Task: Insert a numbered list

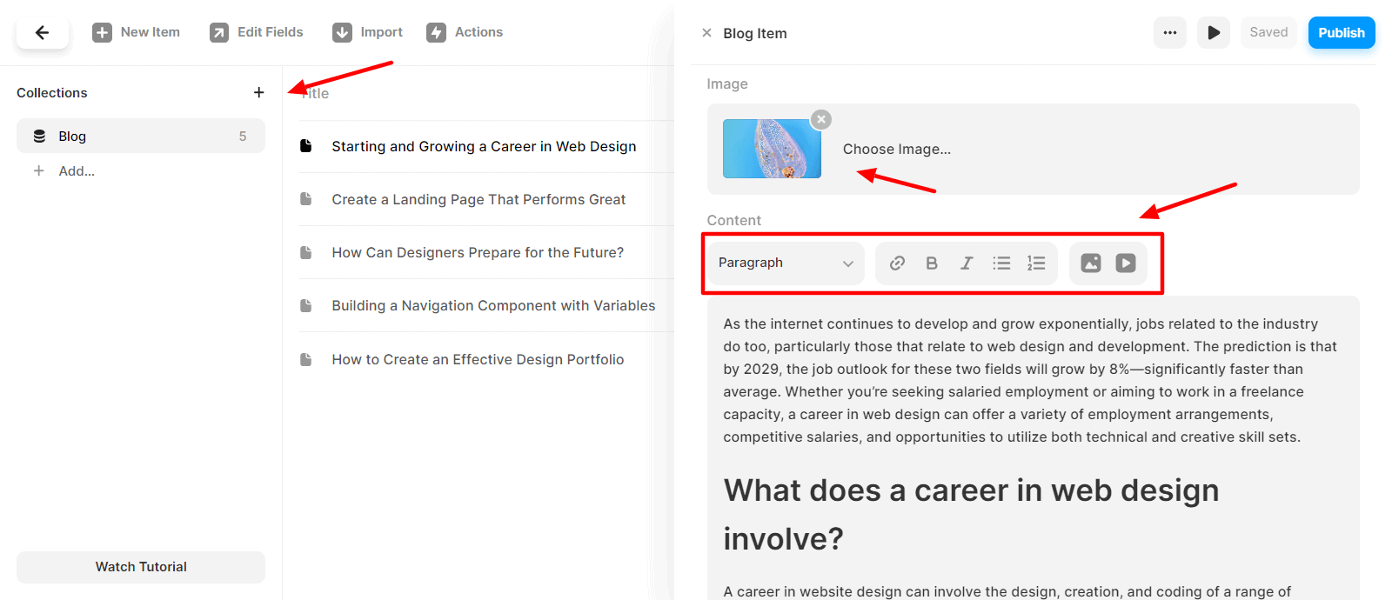Action: tap(1036, 263)
